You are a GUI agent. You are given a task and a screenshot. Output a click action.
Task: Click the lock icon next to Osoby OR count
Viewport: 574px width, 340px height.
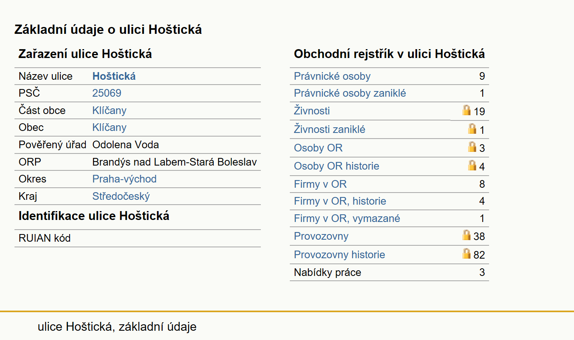point(472,147)
